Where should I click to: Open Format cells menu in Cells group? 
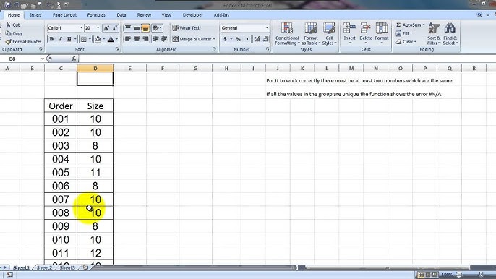pos(382,33)
